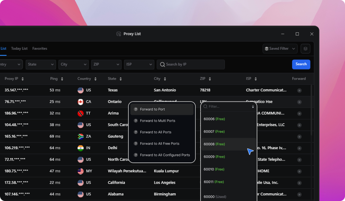Open the layers settings icon button
Viewport: 345px width, 201px height.
pos(305,48)
